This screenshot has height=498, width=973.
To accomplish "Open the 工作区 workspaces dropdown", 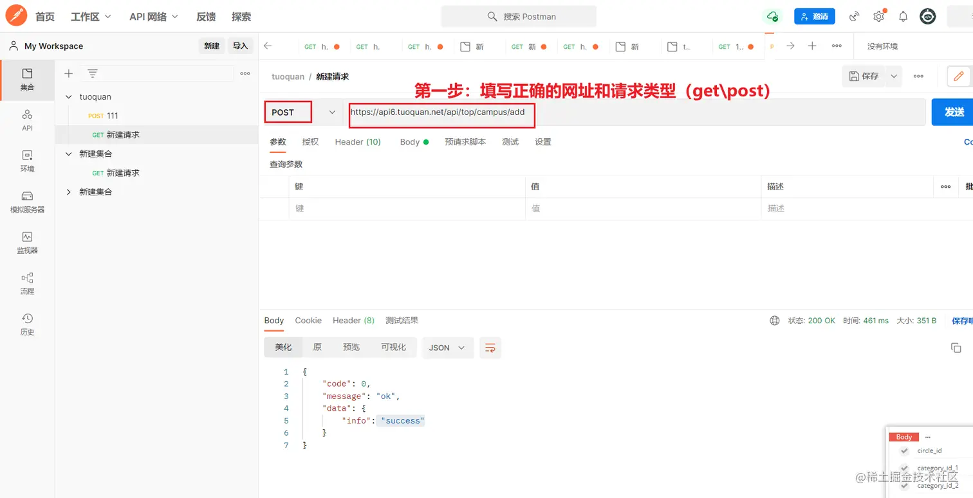I will point(91,17).
